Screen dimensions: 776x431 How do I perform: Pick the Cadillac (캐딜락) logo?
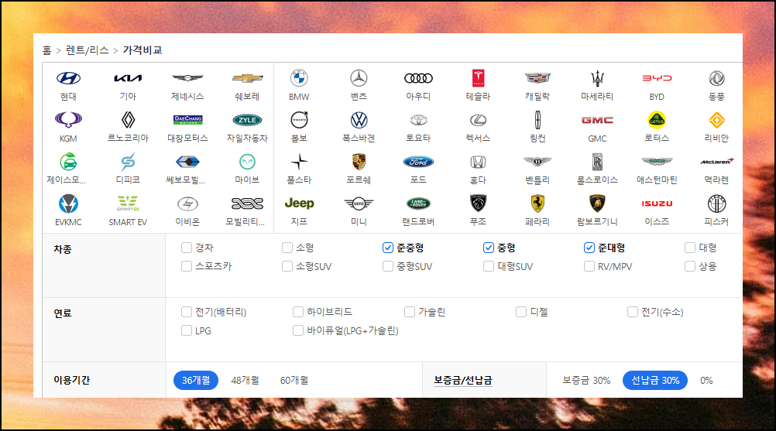point(537,78)
